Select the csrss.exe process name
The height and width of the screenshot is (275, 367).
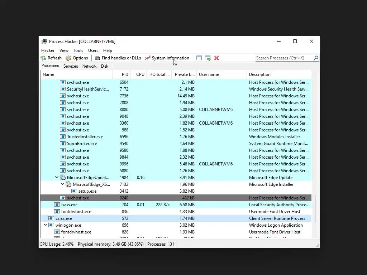[x=64, y=218]
